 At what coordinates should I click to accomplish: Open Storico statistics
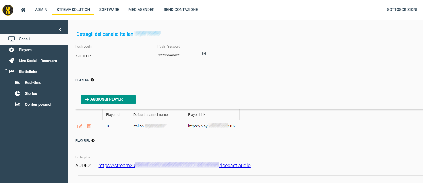[x=31, y=93]
